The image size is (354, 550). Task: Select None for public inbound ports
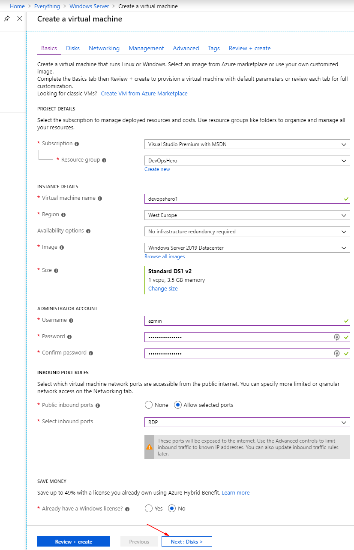pyautogui.click(x=149, y=405)
